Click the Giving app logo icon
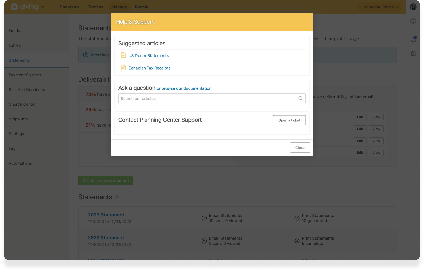Image resolution: width=424 pixels, height=271 pixels. coord(14,7)
